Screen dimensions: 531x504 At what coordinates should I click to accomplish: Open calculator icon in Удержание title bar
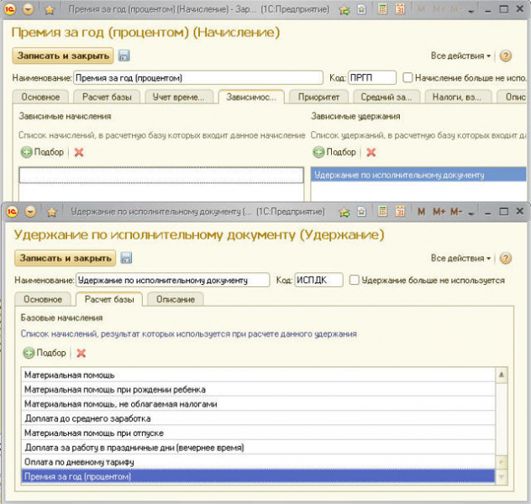[x=382, y=212]
